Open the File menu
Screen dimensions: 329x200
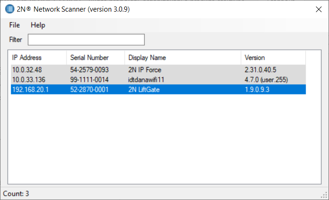[14, 25]
